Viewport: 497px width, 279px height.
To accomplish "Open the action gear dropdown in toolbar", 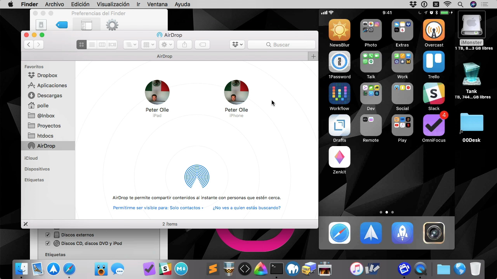I will click(x=167, y=45).
